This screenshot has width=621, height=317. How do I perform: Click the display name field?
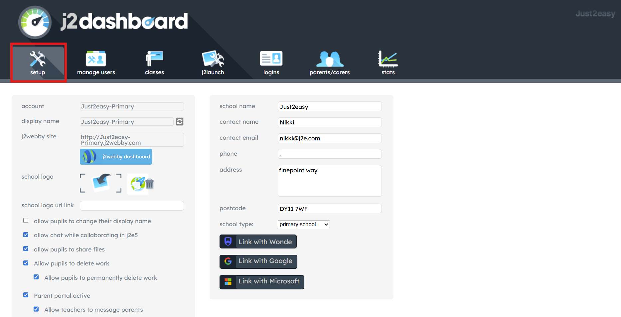pos(127,122)
